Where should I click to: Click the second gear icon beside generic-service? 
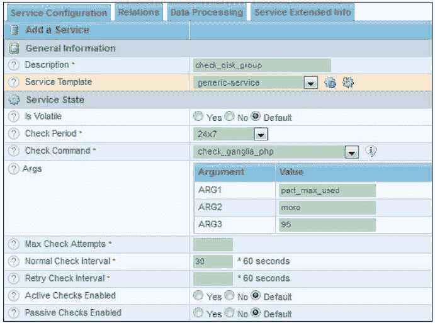pyautogui.click(x=348, y=82)
